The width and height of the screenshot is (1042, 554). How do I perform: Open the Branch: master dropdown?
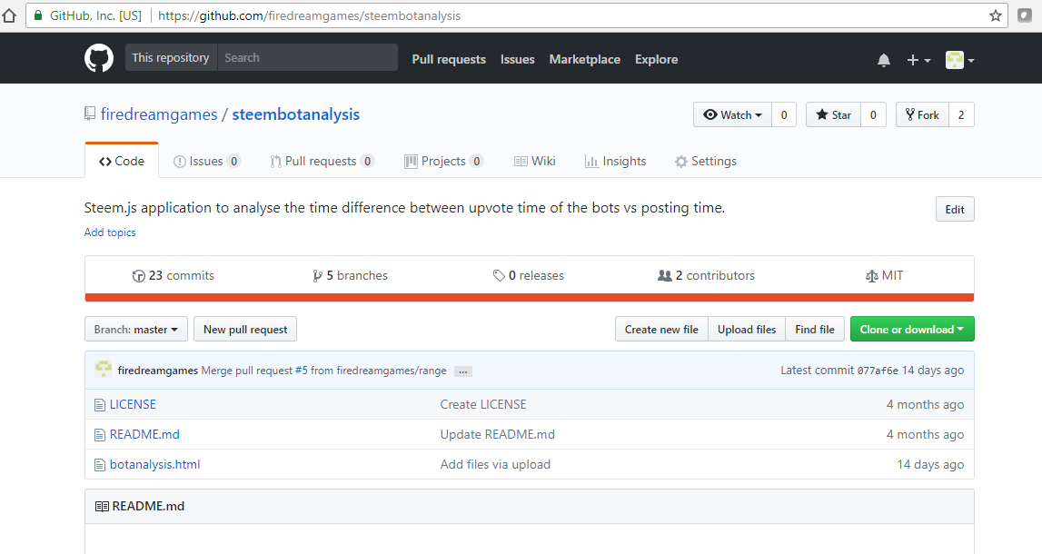(x=136, y=330)
